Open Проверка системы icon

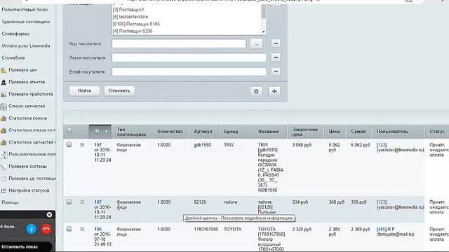pos(4,167)
